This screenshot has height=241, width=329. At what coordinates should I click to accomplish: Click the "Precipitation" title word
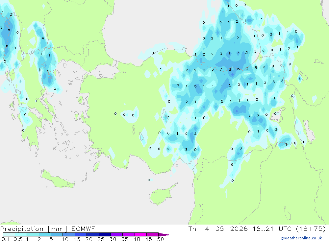pyautogui.click(x=22, y=229)
